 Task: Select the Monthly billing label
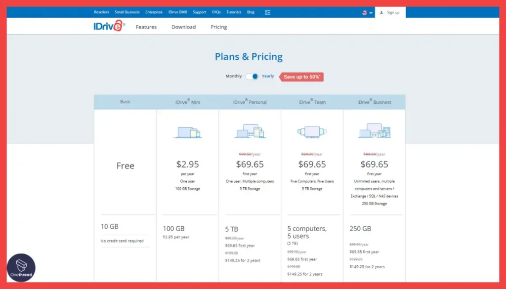coord(234,76)
